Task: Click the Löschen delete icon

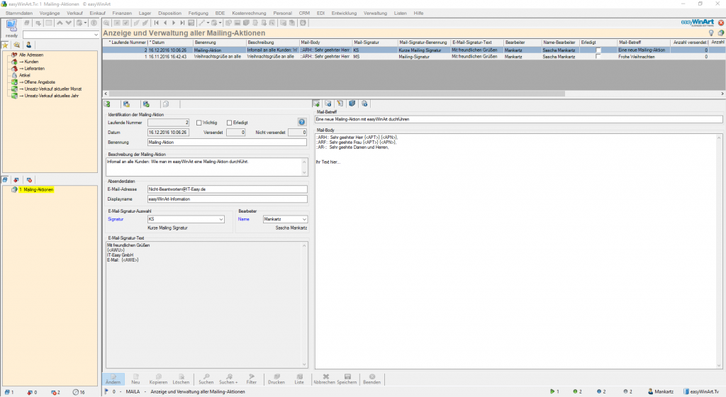Action: (181, 378)
